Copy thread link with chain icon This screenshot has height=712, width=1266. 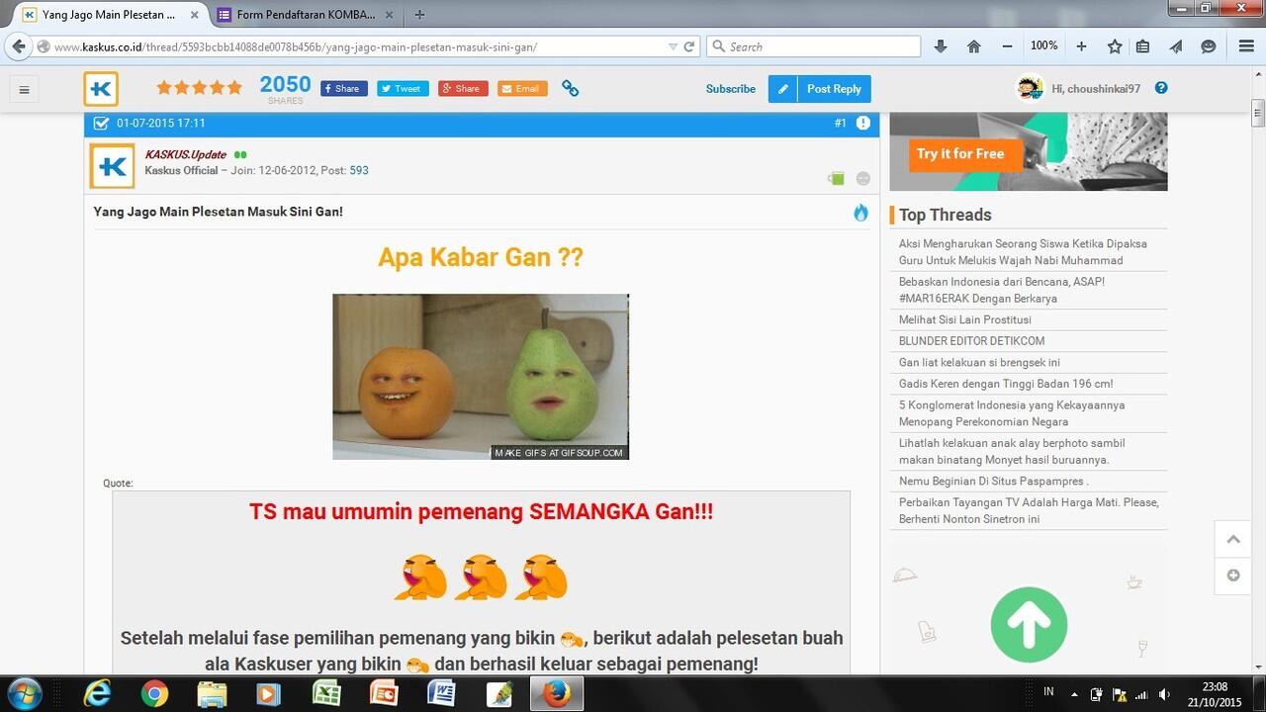pyautogui.click(x=571, y=88)
